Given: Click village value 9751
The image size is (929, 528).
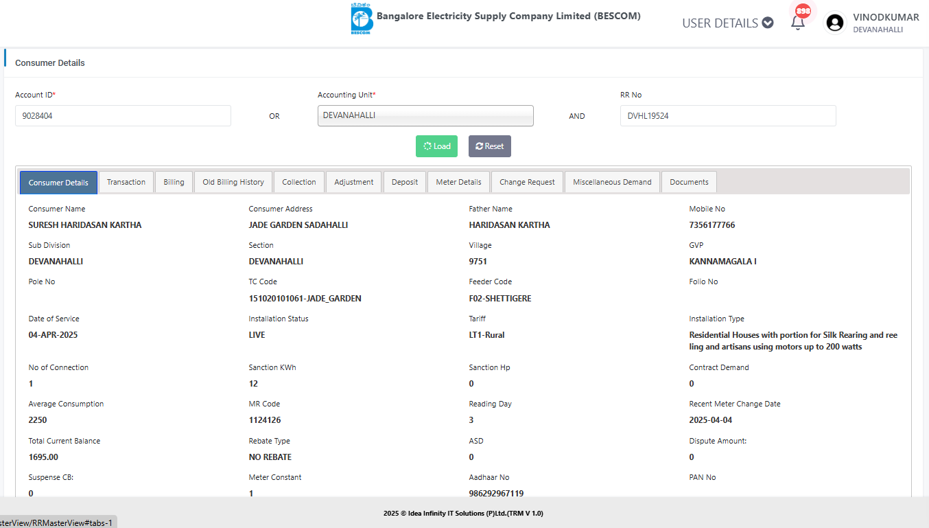Looking at the screenshot, I should point(478,262).
